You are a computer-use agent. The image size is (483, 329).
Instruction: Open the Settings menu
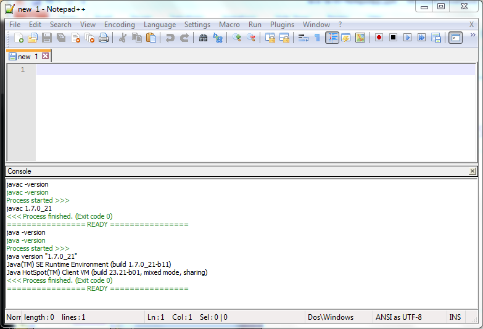197,25
